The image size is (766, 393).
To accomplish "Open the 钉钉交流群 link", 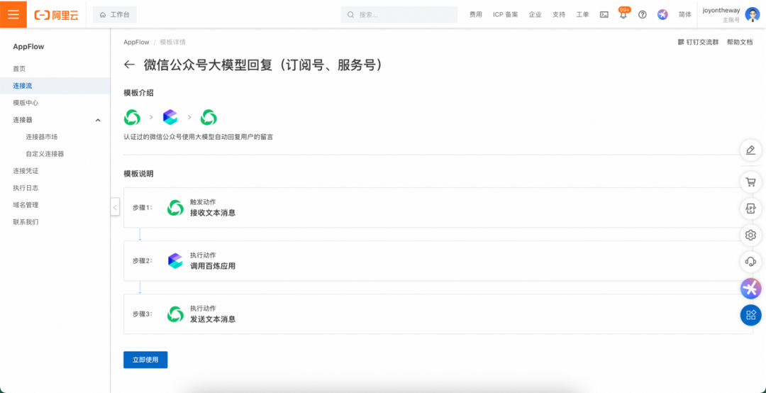I will coord(698,42).
